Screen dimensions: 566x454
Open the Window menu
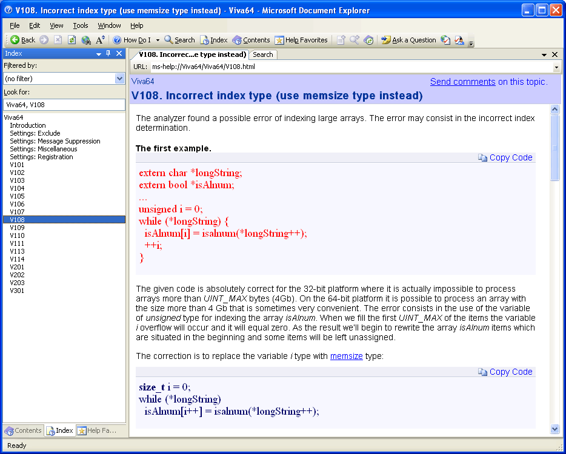tap(109, 25)
